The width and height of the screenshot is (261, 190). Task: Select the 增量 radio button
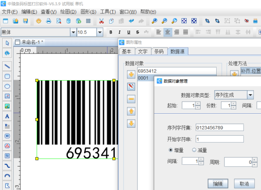pos(171,150)
